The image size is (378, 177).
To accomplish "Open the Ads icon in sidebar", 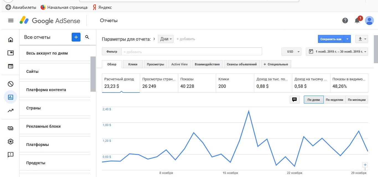I will [11, 53].
